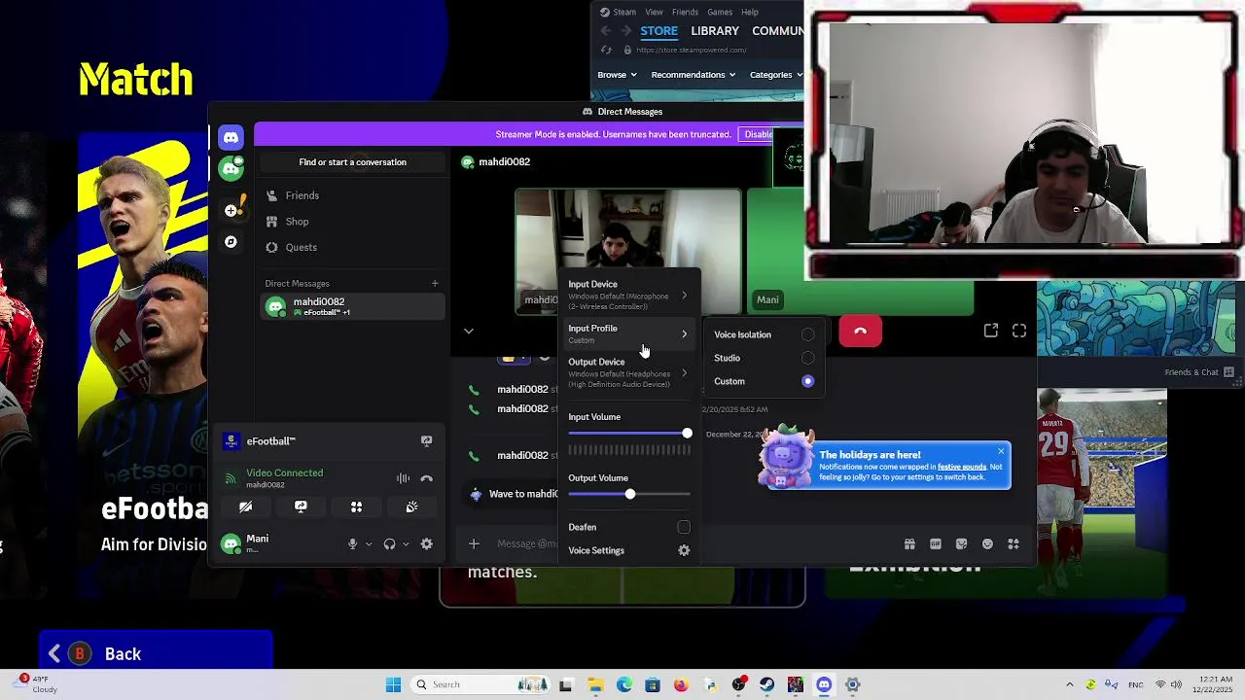Click mahdi0082 video tile

627,252
